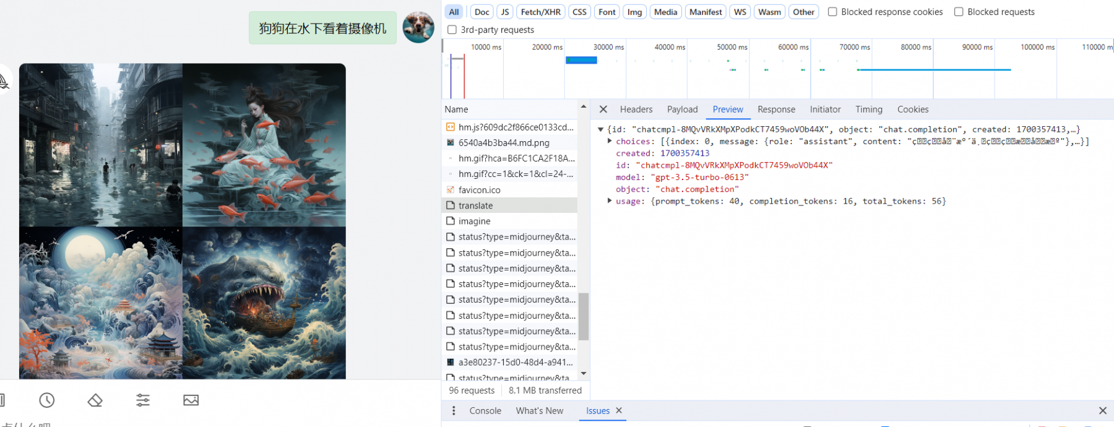Select the Issues drawer tab
This screenshot has height=427, width=1114.
(598, 410)
